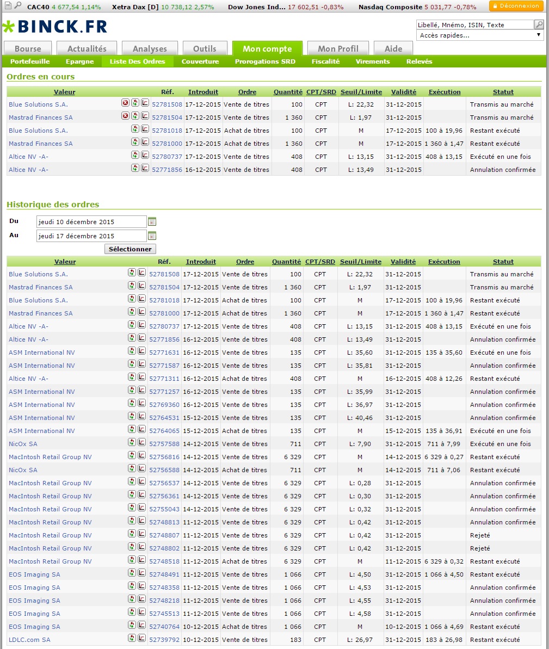This screenshot has height=649, width=549.
Task: Open calendar picker for the 'Au' date
Action: [x=152, y=236]
